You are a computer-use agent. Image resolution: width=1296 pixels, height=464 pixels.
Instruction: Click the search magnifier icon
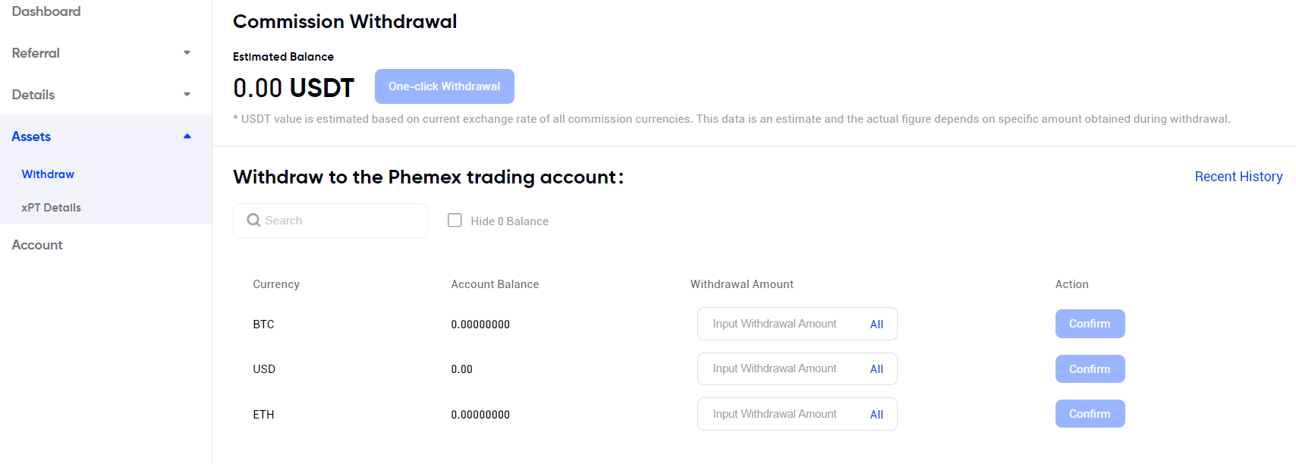[253, 220]
